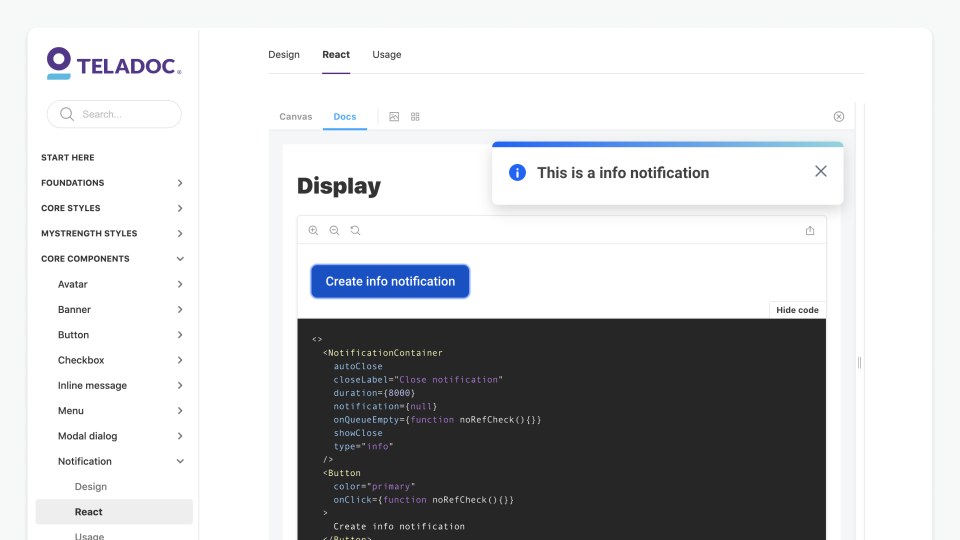Dismiss the info notification
Screen dimensions: 960x540
(x=820, y=171)
